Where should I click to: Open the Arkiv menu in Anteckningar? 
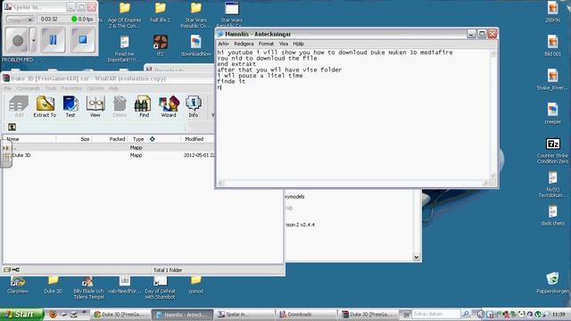(x=224, y=44)
